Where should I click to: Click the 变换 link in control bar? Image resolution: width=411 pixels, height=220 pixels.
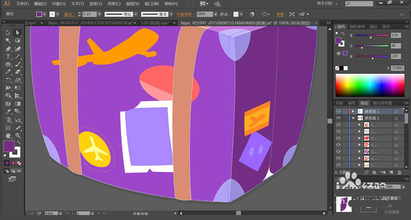click(x=279, y=14)
